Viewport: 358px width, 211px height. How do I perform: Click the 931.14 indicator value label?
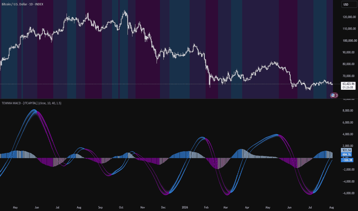[x=346, y=150]
